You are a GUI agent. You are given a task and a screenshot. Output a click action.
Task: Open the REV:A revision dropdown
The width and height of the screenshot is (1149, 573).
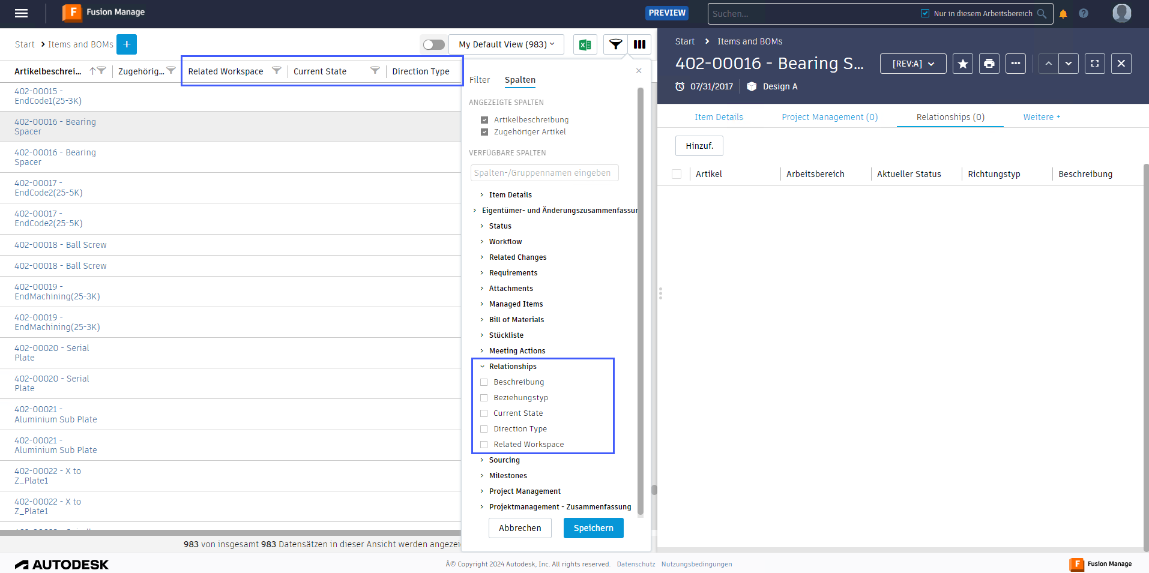[x=913, y=64]
